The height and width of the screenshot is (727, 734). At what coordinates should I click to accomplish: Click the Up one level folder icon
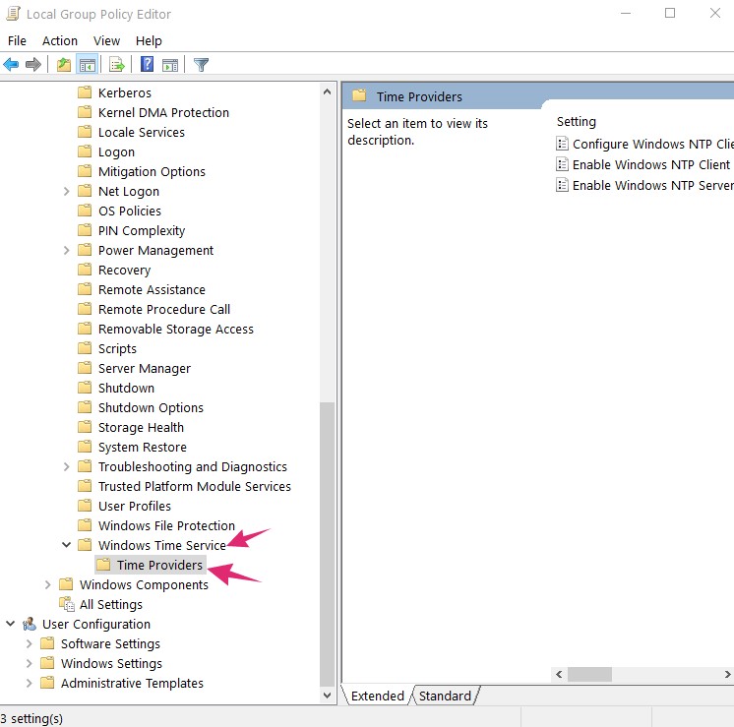tap(64, 64)
